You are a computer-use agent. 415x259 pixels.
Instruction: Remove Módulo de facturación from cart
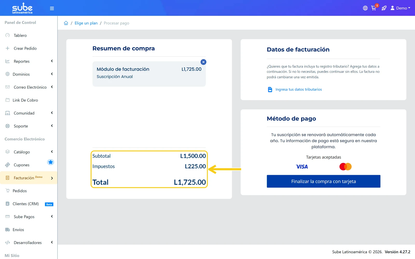click(x=203, y=62)
